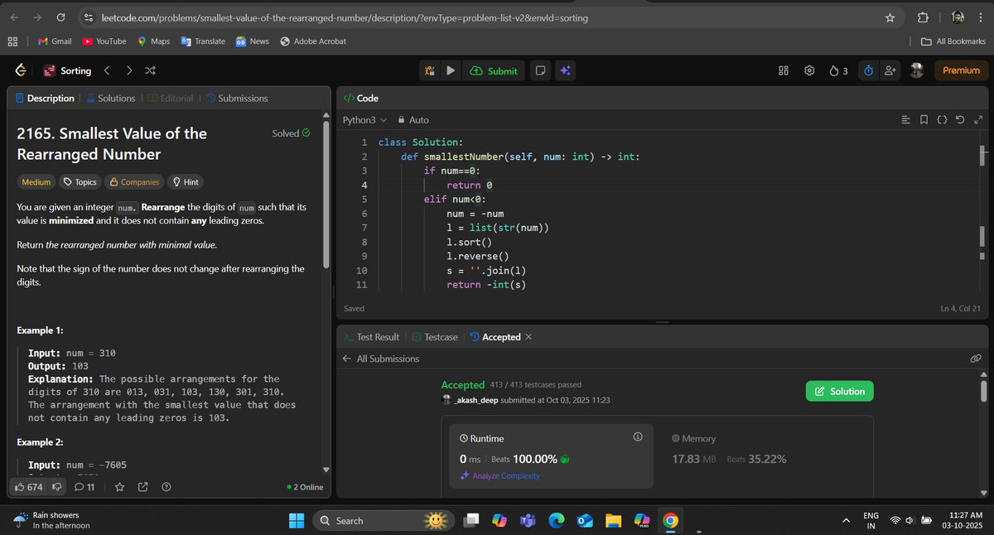
Task: Dislike the problem thumbs down
Action: (57, 487)
